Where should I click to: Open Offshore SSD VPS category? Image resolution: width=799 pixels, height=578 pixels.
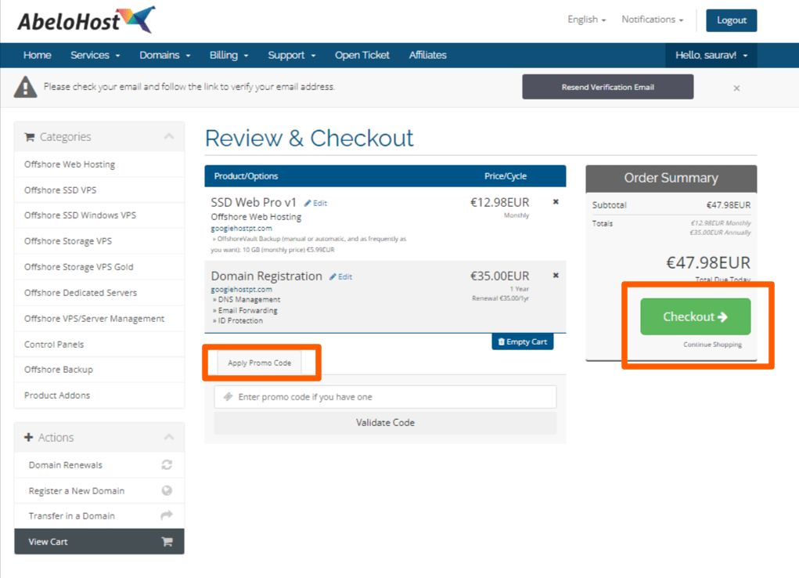60,190
